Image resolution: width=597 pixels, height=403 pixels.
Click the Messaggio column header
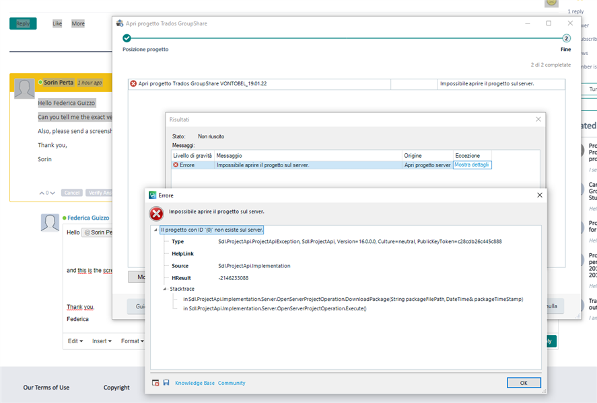pyautogui.click(x=308, y=156)
